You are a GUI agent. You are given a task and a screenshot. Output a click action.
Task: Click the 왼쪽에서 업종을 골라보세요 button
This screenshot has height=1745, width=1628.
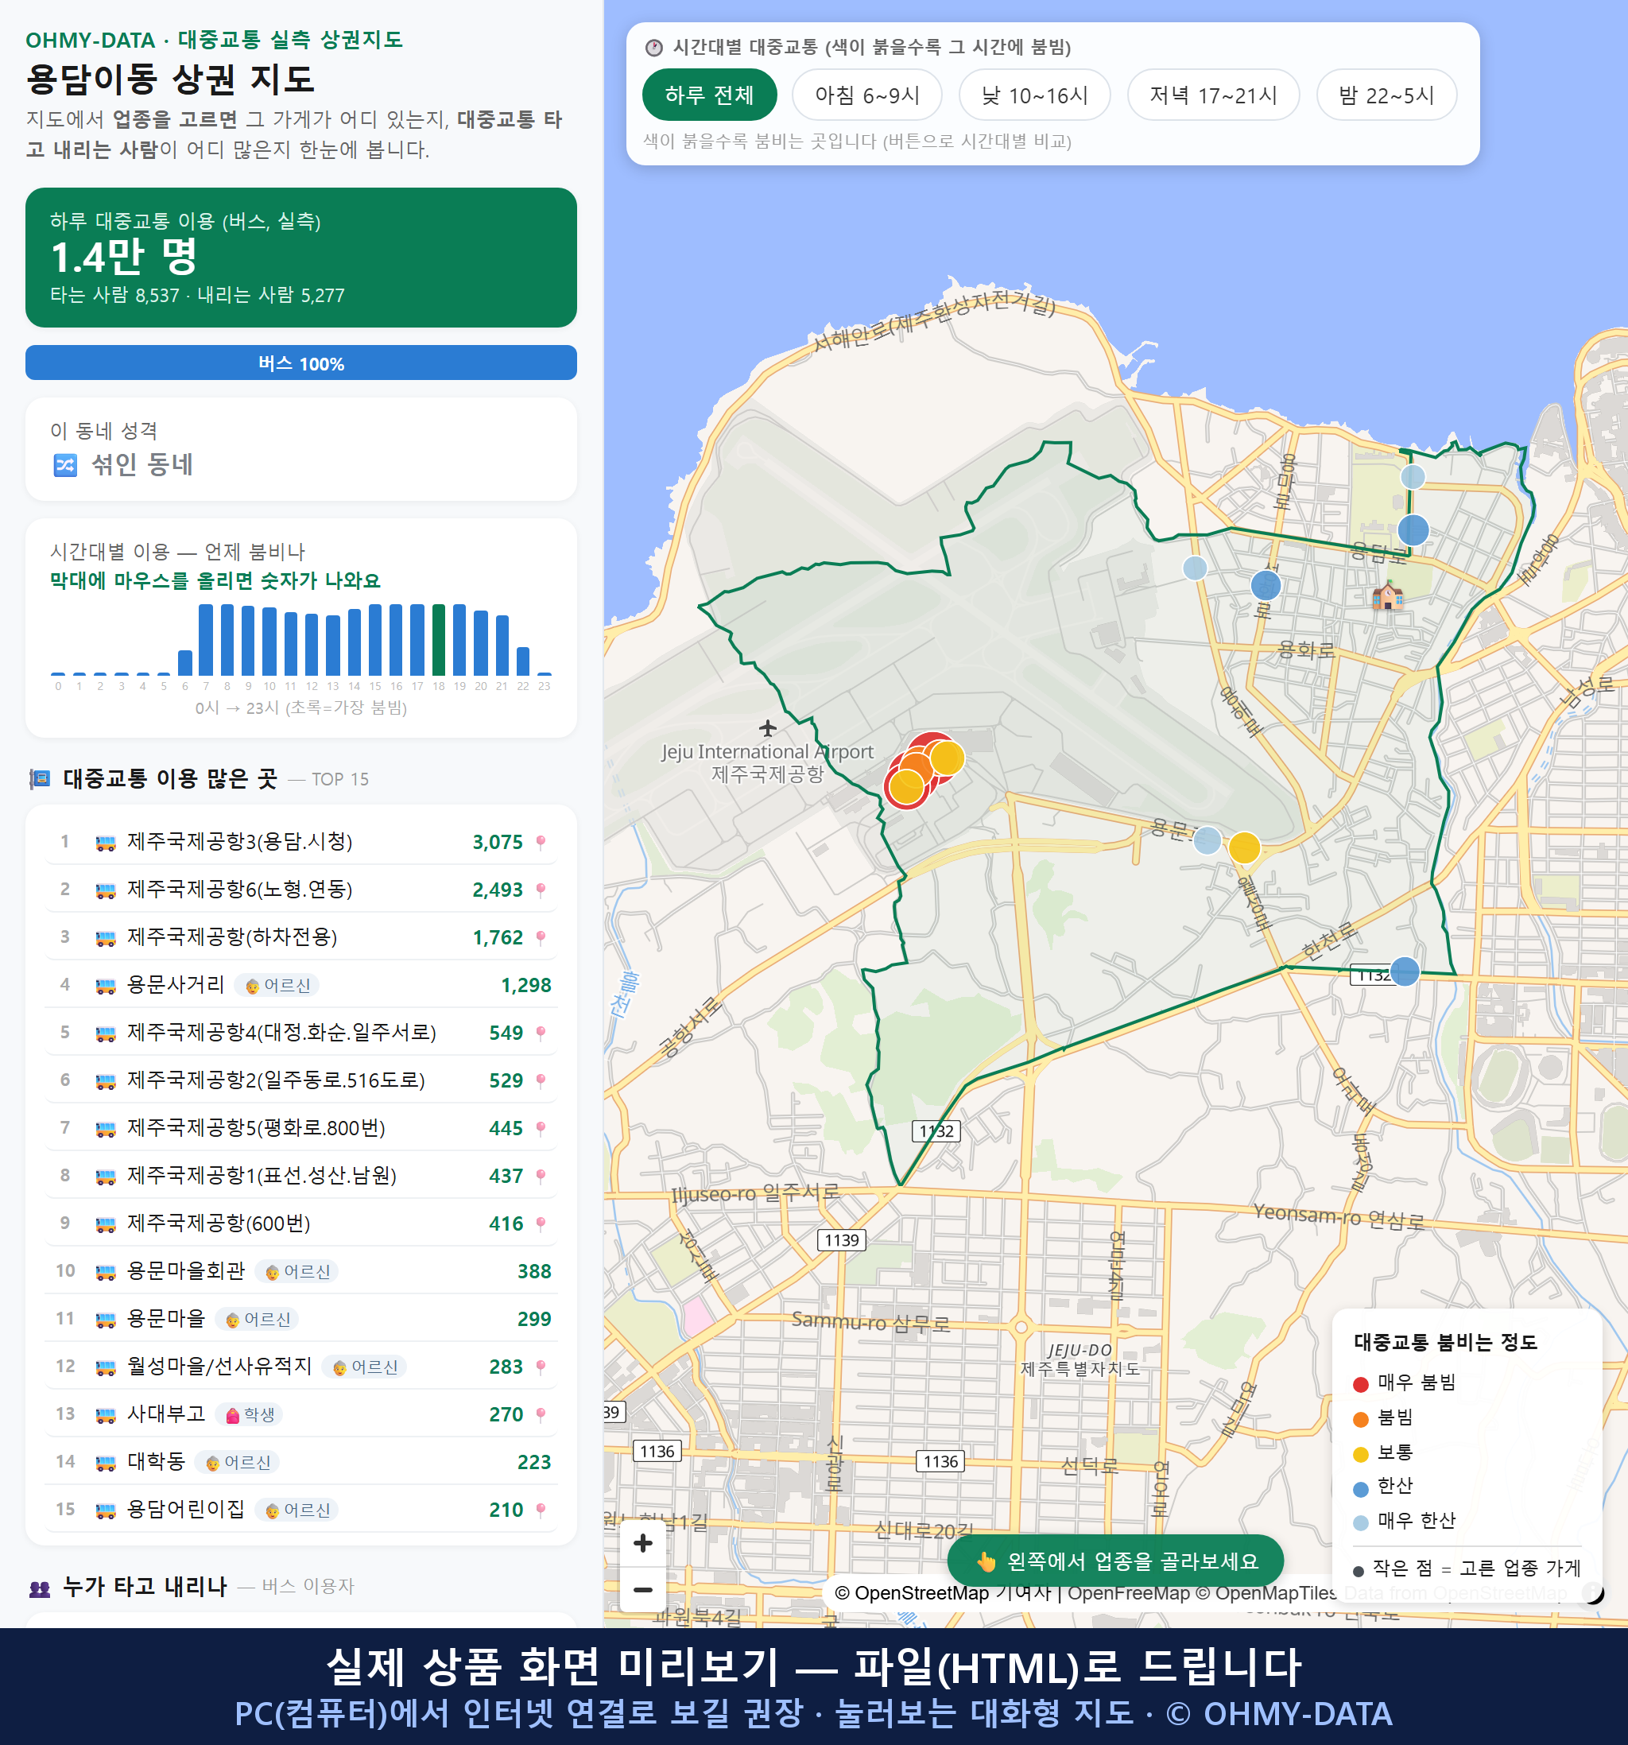[1115, 1561]
